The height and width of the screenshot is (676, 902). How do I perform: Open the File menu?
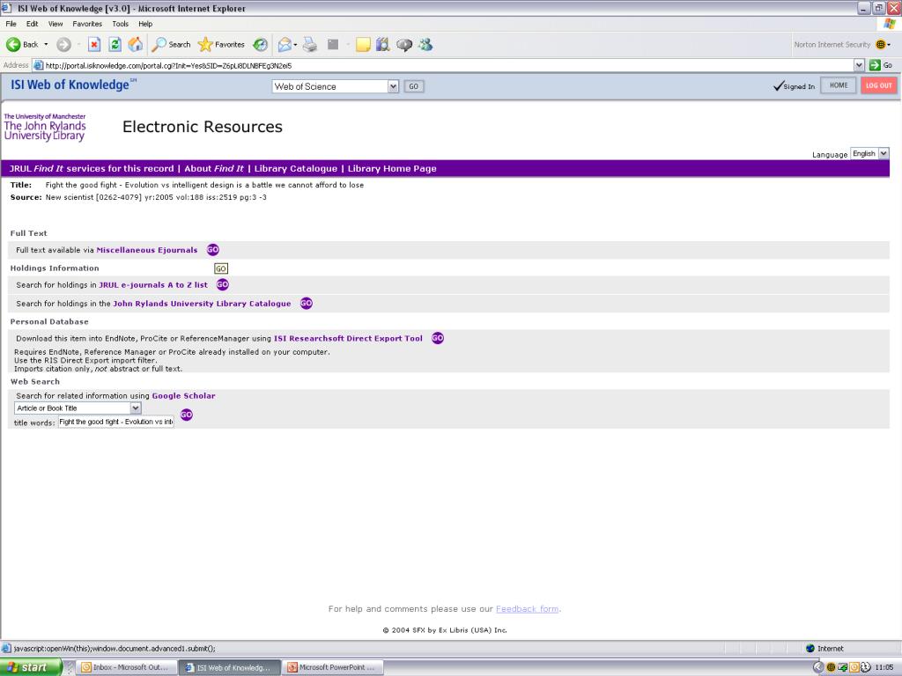(x=11, y=24)
